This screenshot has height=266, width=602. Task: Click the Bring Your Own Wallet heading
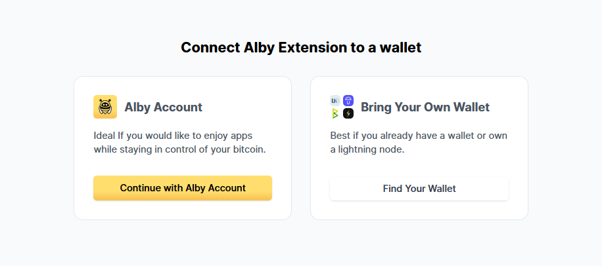coord(425,107)
